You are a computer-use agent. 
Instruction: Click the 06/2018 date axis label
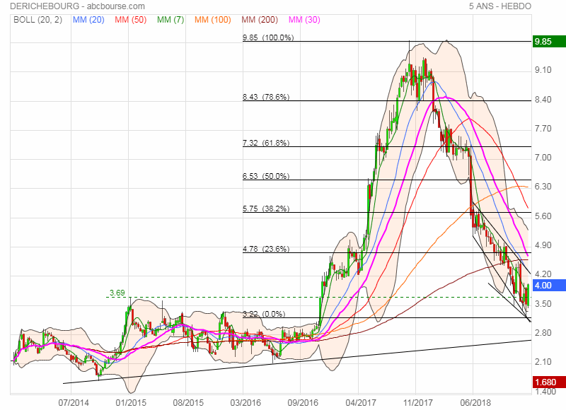[x=475, y=402]
